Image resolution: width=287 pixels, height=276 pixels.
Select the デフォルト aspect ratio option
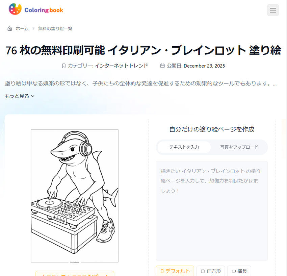click(x=175, y=271)
